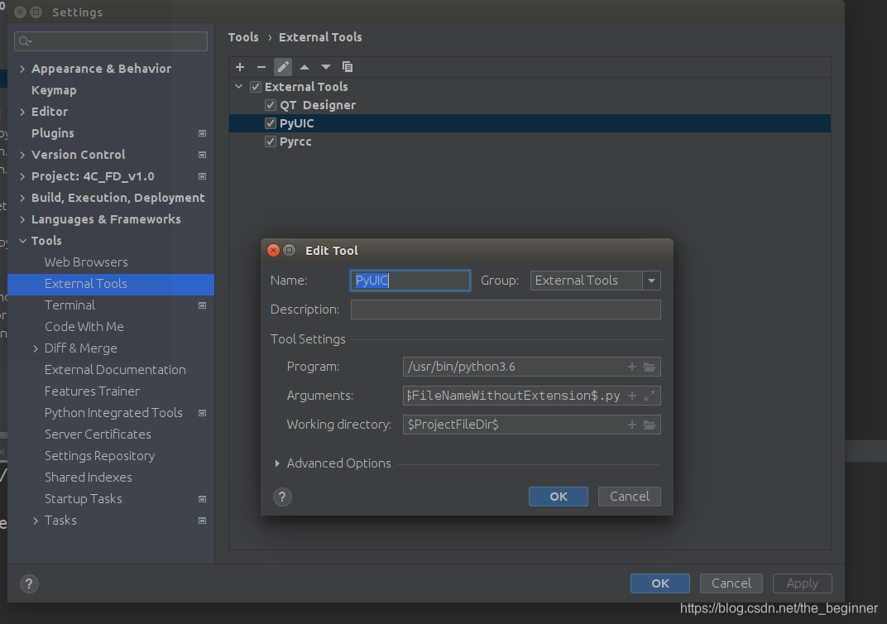Screen dimensions: 887x624
Task: Click the search magnifier icon in Settings
Action: click(x=25, y=41)
